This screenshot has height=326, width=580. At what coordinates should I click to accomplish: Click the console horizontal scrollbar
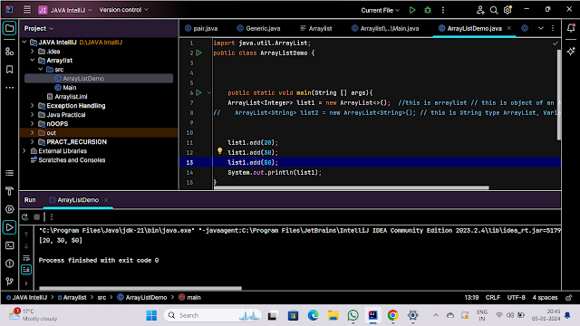click(x=140, y=288)
